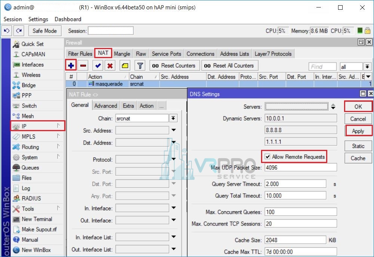
Task: Add new NAT rule with plus icon
Action: (x=71, y=66)
